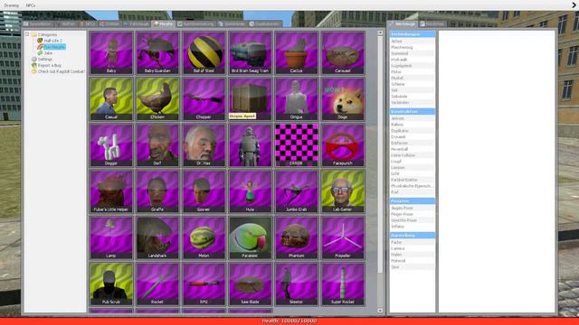The height and width of the screenshot is (325, 579).
Task: Select the Ballons tool
Action: (413, 125)
